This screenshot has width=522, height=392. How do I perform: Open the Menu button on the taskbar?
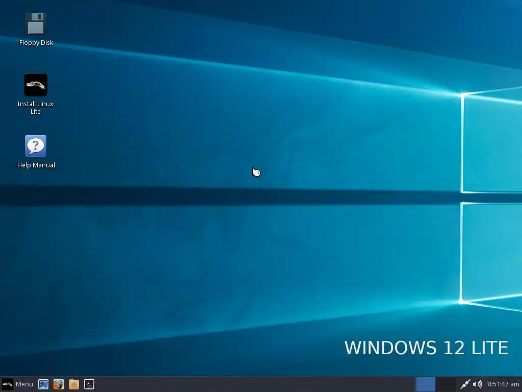[x=17, y=384]
